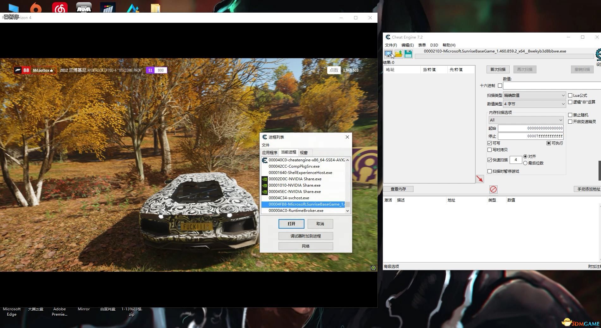Open the Table (表单) menu
Screen dimensions: 601x328
422,45
